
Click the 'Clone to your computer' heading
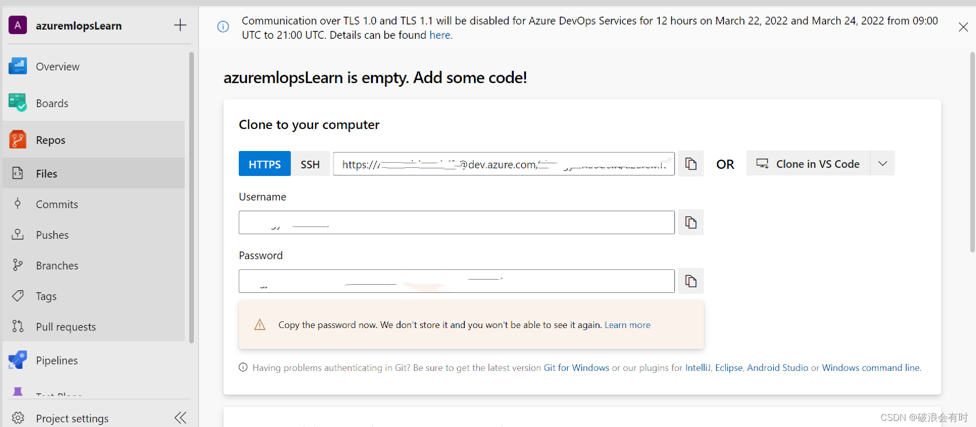click(x=309, y=125)
